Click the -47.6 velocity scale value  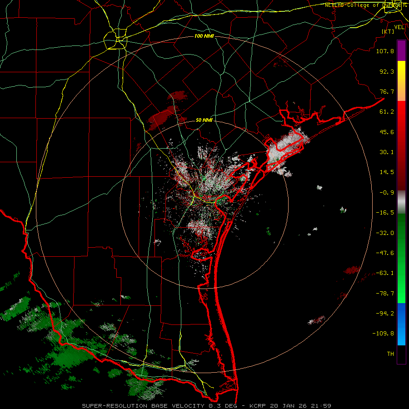coord(385,253)
